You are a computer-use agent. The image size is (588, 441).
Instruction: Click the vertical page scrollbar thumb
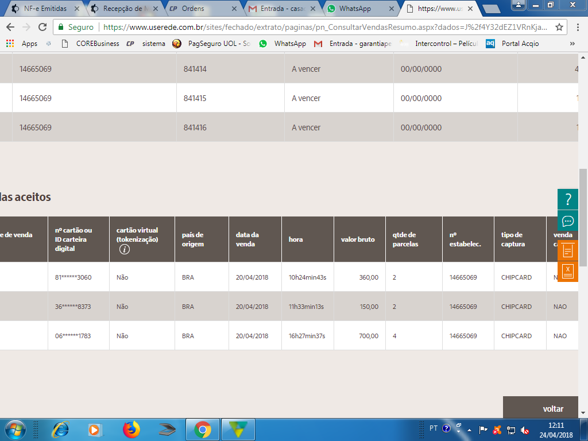coord(583,189)
